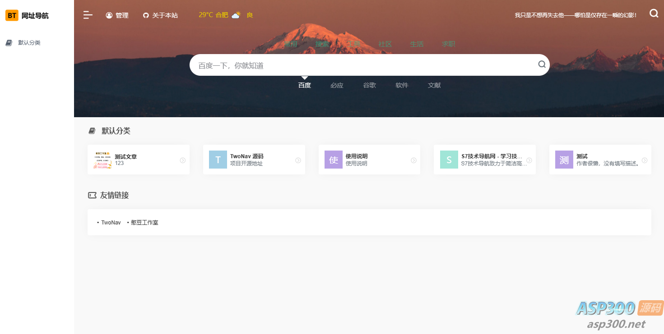Screen dimensions: 664x334
Task: Click the GitHub icon next to 关于本站
Action: click(x=145, y=15)
